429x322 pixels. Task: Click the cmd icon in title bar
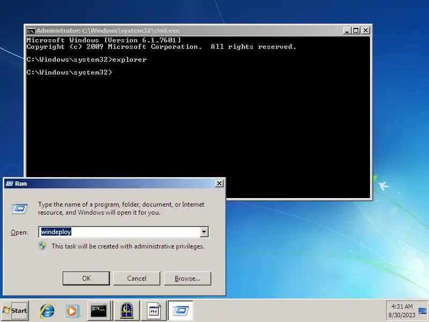pyautogui.click(x=31, y=31)
